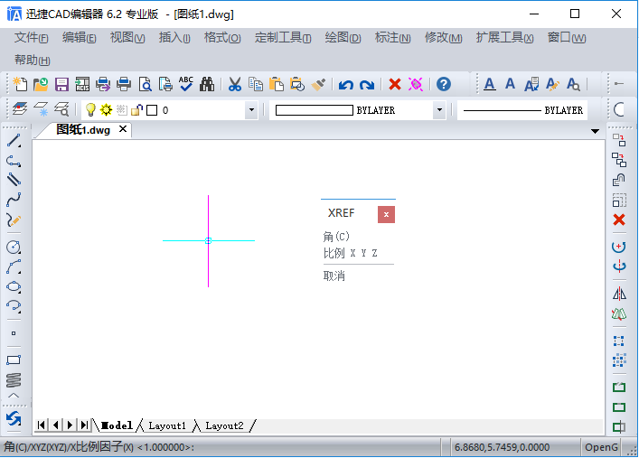Select the Rectangle tool in the left toolbar

tap(14, 360)
